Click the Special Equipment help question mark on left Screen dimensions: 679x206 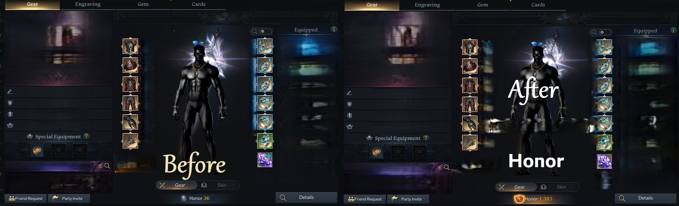tap(86, 136)
